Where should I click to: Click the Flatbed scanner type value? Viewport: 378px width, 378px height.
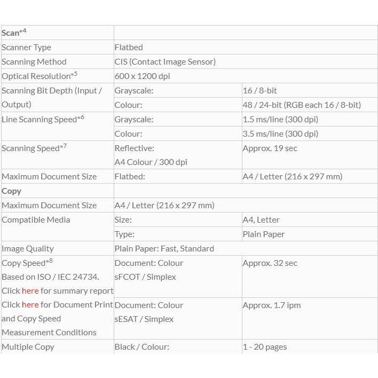pyautogui.click(x=129, y=48)
